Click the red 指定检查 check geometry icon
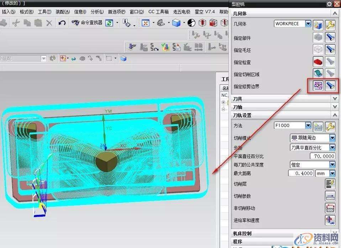Screen dimensions: 341x248 pos(318,62)
